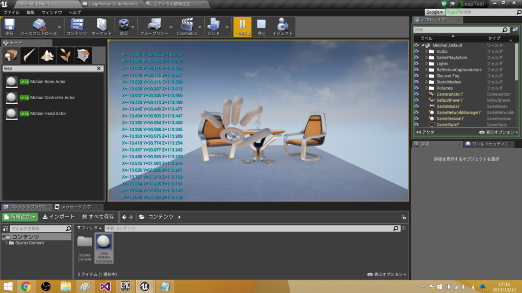Open outliner View Options (表示オプション) dropdown
This screenshot has height=293, width=522.
(499, 132)
